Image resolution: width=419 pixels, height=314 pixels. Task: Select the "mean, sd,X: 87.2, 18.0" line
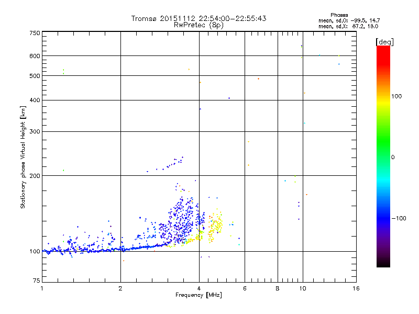(348, 26)
